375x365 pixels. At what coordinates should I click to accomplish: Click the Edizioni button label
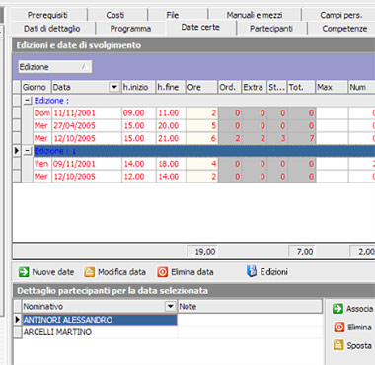pos(274,272)
